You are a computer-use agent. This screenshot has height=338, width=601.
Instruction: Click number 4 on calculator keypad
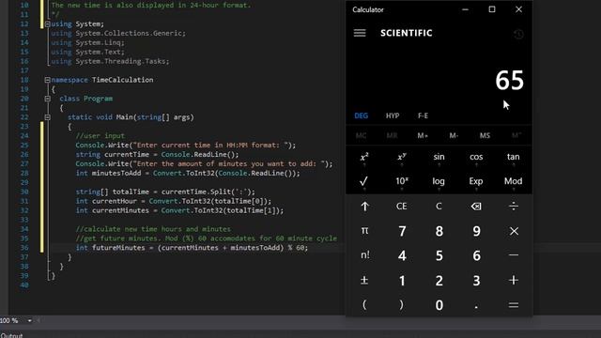pyautogui.click(x=402, y=255)
